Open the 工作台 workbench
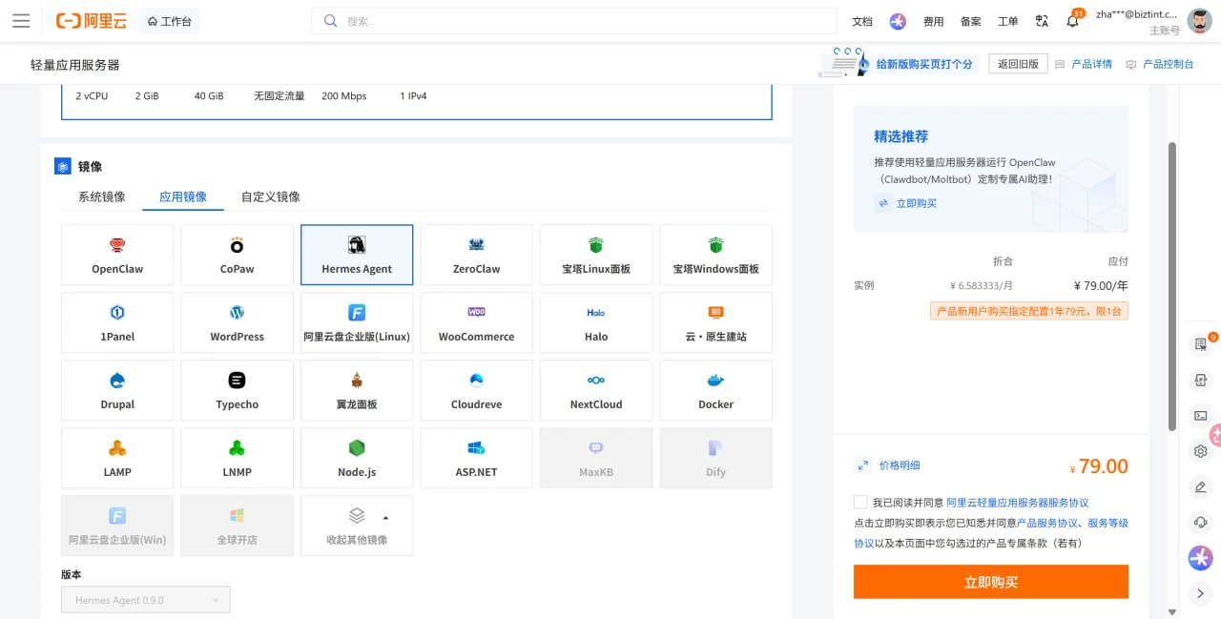The width and height of the screenshot is (1221, 619). coord(170,21)
